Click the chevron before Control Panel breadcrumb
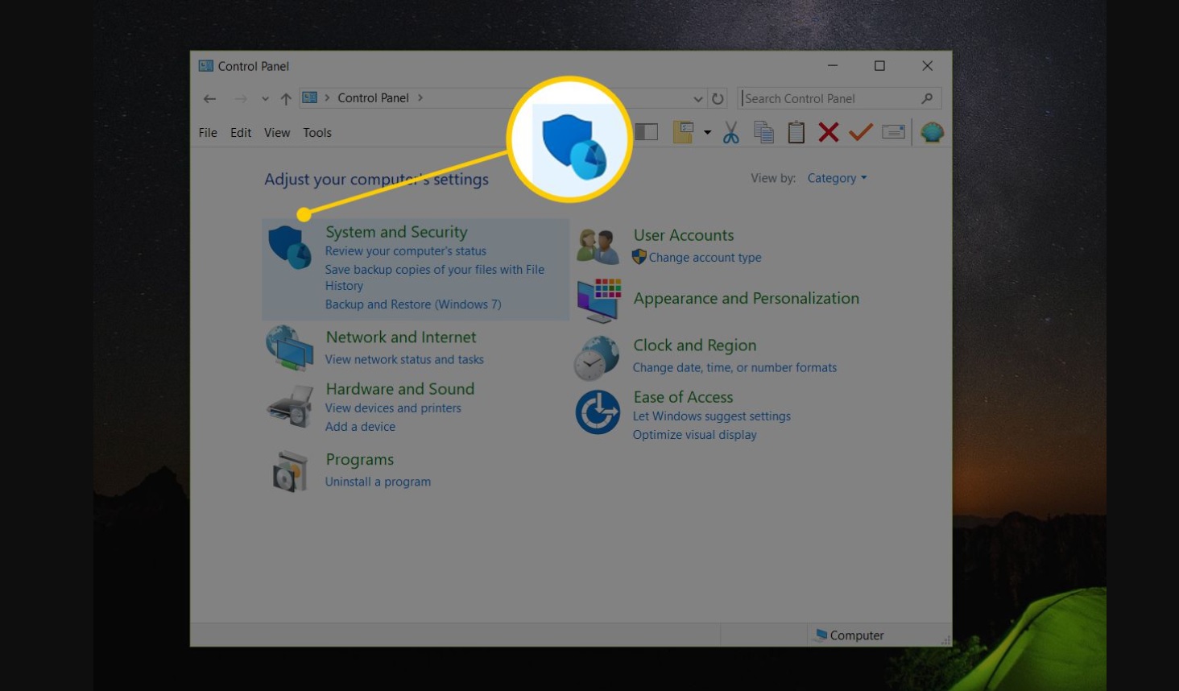This screenshot has height=691, width=1179. (x=327, y=97)
